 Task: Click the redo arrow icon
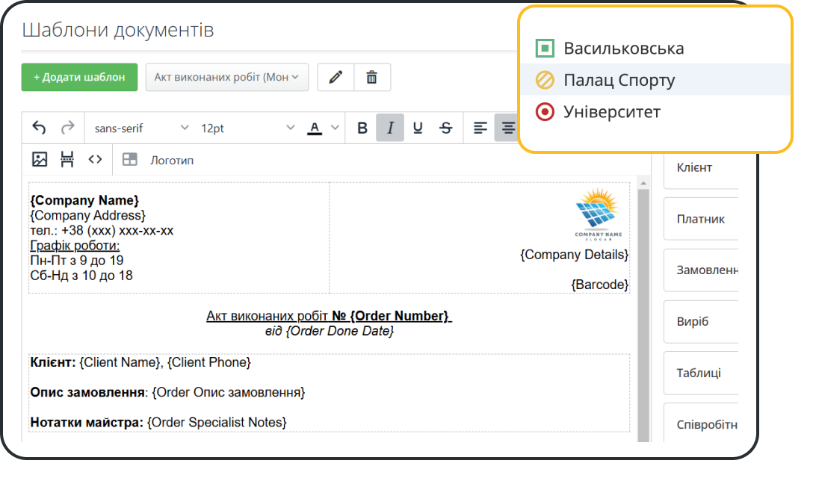[67, 128]
